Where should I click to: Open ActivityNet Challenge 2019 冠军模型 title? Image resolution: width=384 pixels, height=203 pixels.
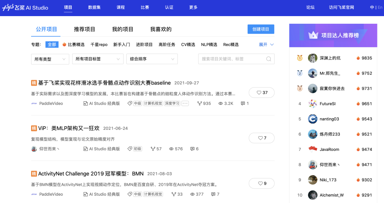coord(91,173)
